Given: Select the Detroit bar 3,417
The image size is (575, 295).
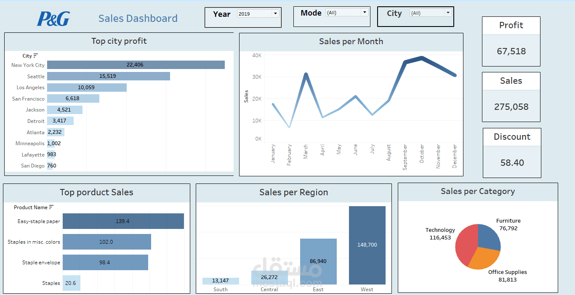Looking at the screenshot, I should pos(60,121).
